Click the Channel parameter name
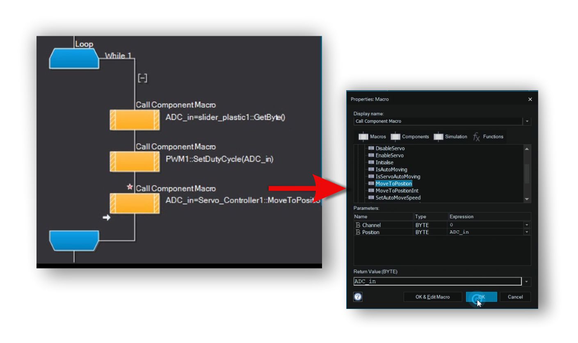This screenshot has width=578, height=343. [x=371, y=225]
